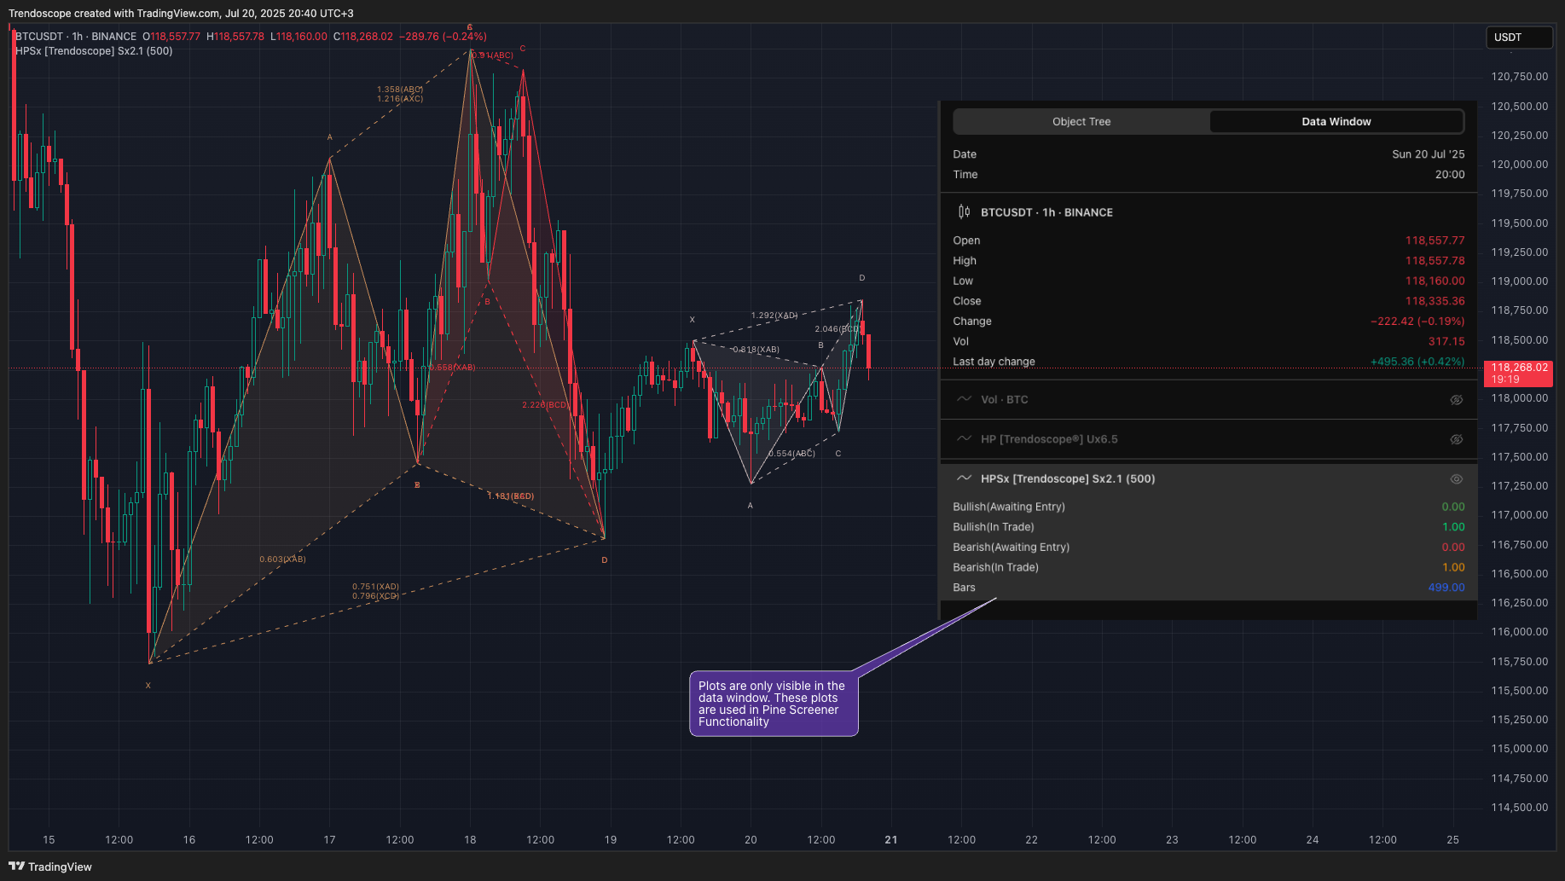Viewport: 1565px width, 881px height.
Task: Click the BTCUSDT · 1h · BINANCE chart title
Action: click(76, 37)
